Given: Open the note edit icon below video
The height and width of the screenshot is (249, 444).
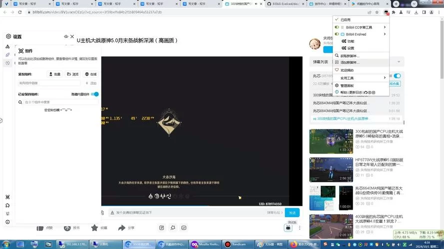Looking at the screenshot, I should pyautogui.click(x=162, y=228).
